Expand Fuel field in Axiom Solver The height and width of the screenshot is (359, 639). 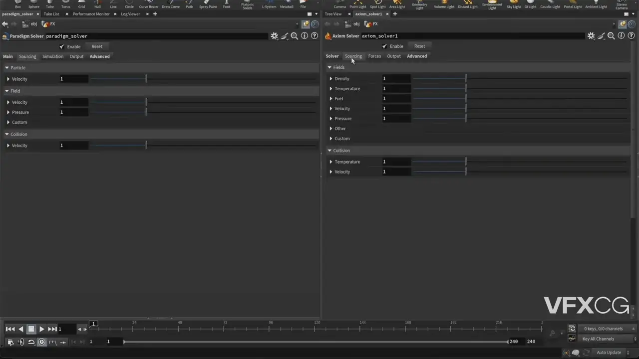tap(330, 99)
